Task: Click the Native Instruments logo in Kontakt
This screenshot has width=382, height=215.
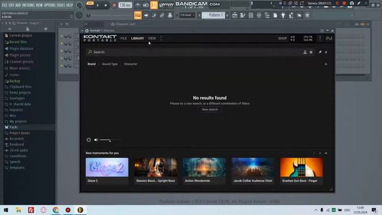Action: pos(329,38)
